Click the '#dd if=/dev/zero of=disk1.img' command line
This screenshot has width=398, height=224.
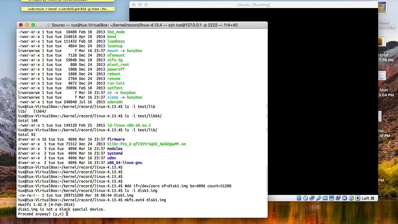[x=178, y=186]
